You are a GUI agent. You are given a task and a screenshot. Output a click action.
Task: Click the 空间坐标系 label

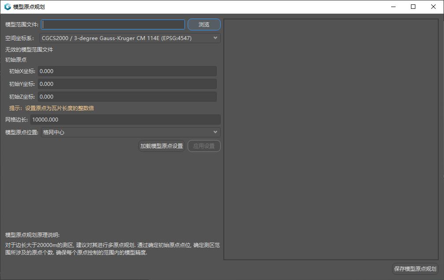click(19, 38)
